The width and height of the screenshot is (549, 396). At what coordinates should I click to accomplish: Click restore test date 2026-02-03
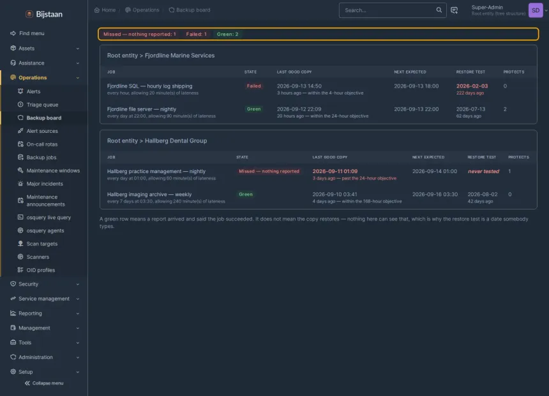tap(472, 86)
